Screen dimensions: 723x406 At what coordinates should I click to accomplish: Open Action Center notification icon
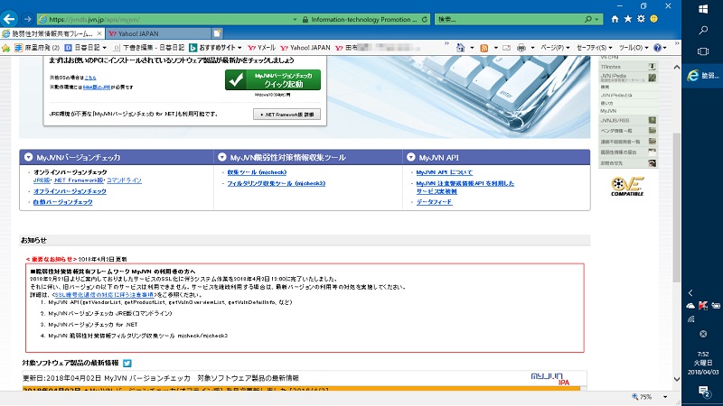click(x=703, y=392)
